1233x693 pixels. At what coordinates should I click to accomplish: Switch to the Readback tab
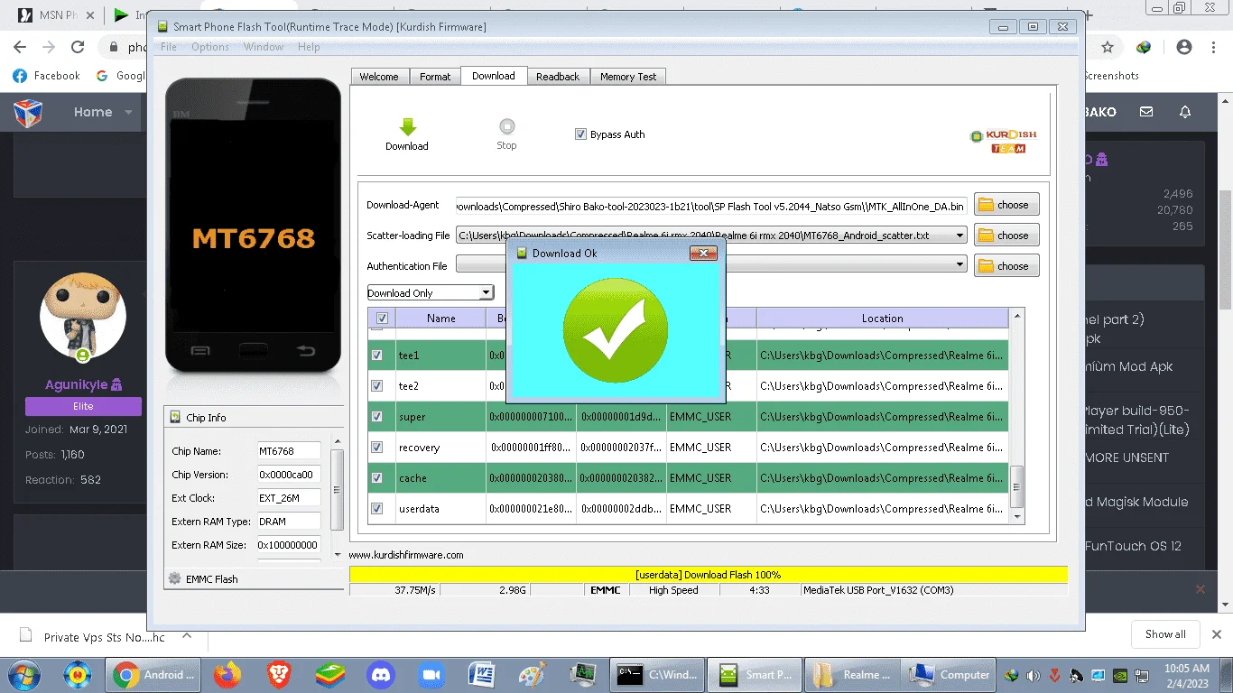coord(558,77)
